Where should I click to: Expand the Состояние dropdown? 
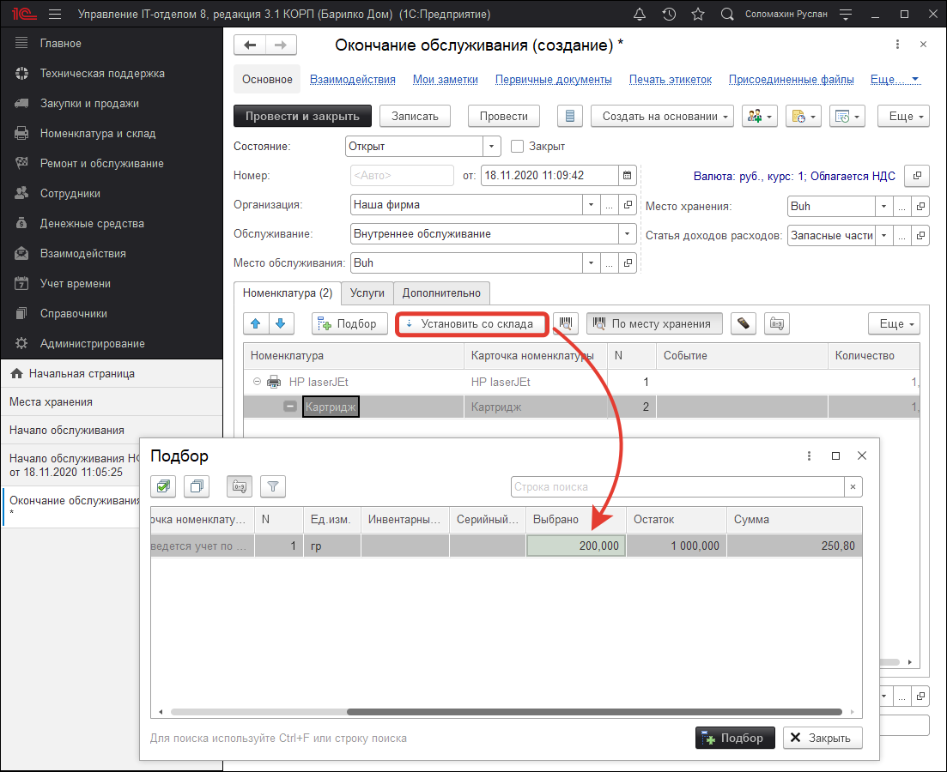point(492,146)
